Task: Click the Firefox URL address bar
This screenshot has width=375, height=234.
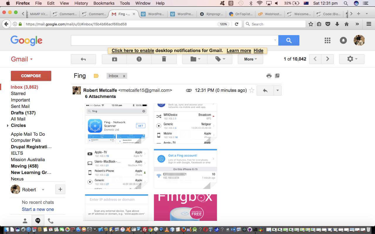Action: (x=120, y=24)
